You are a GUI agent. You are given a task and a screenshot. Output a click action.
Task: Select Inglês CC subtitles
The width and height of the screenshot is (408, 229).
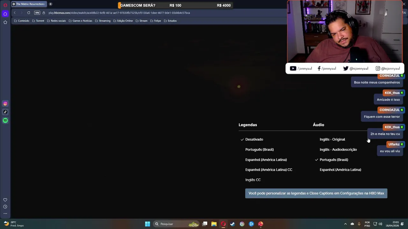[253, 180]
